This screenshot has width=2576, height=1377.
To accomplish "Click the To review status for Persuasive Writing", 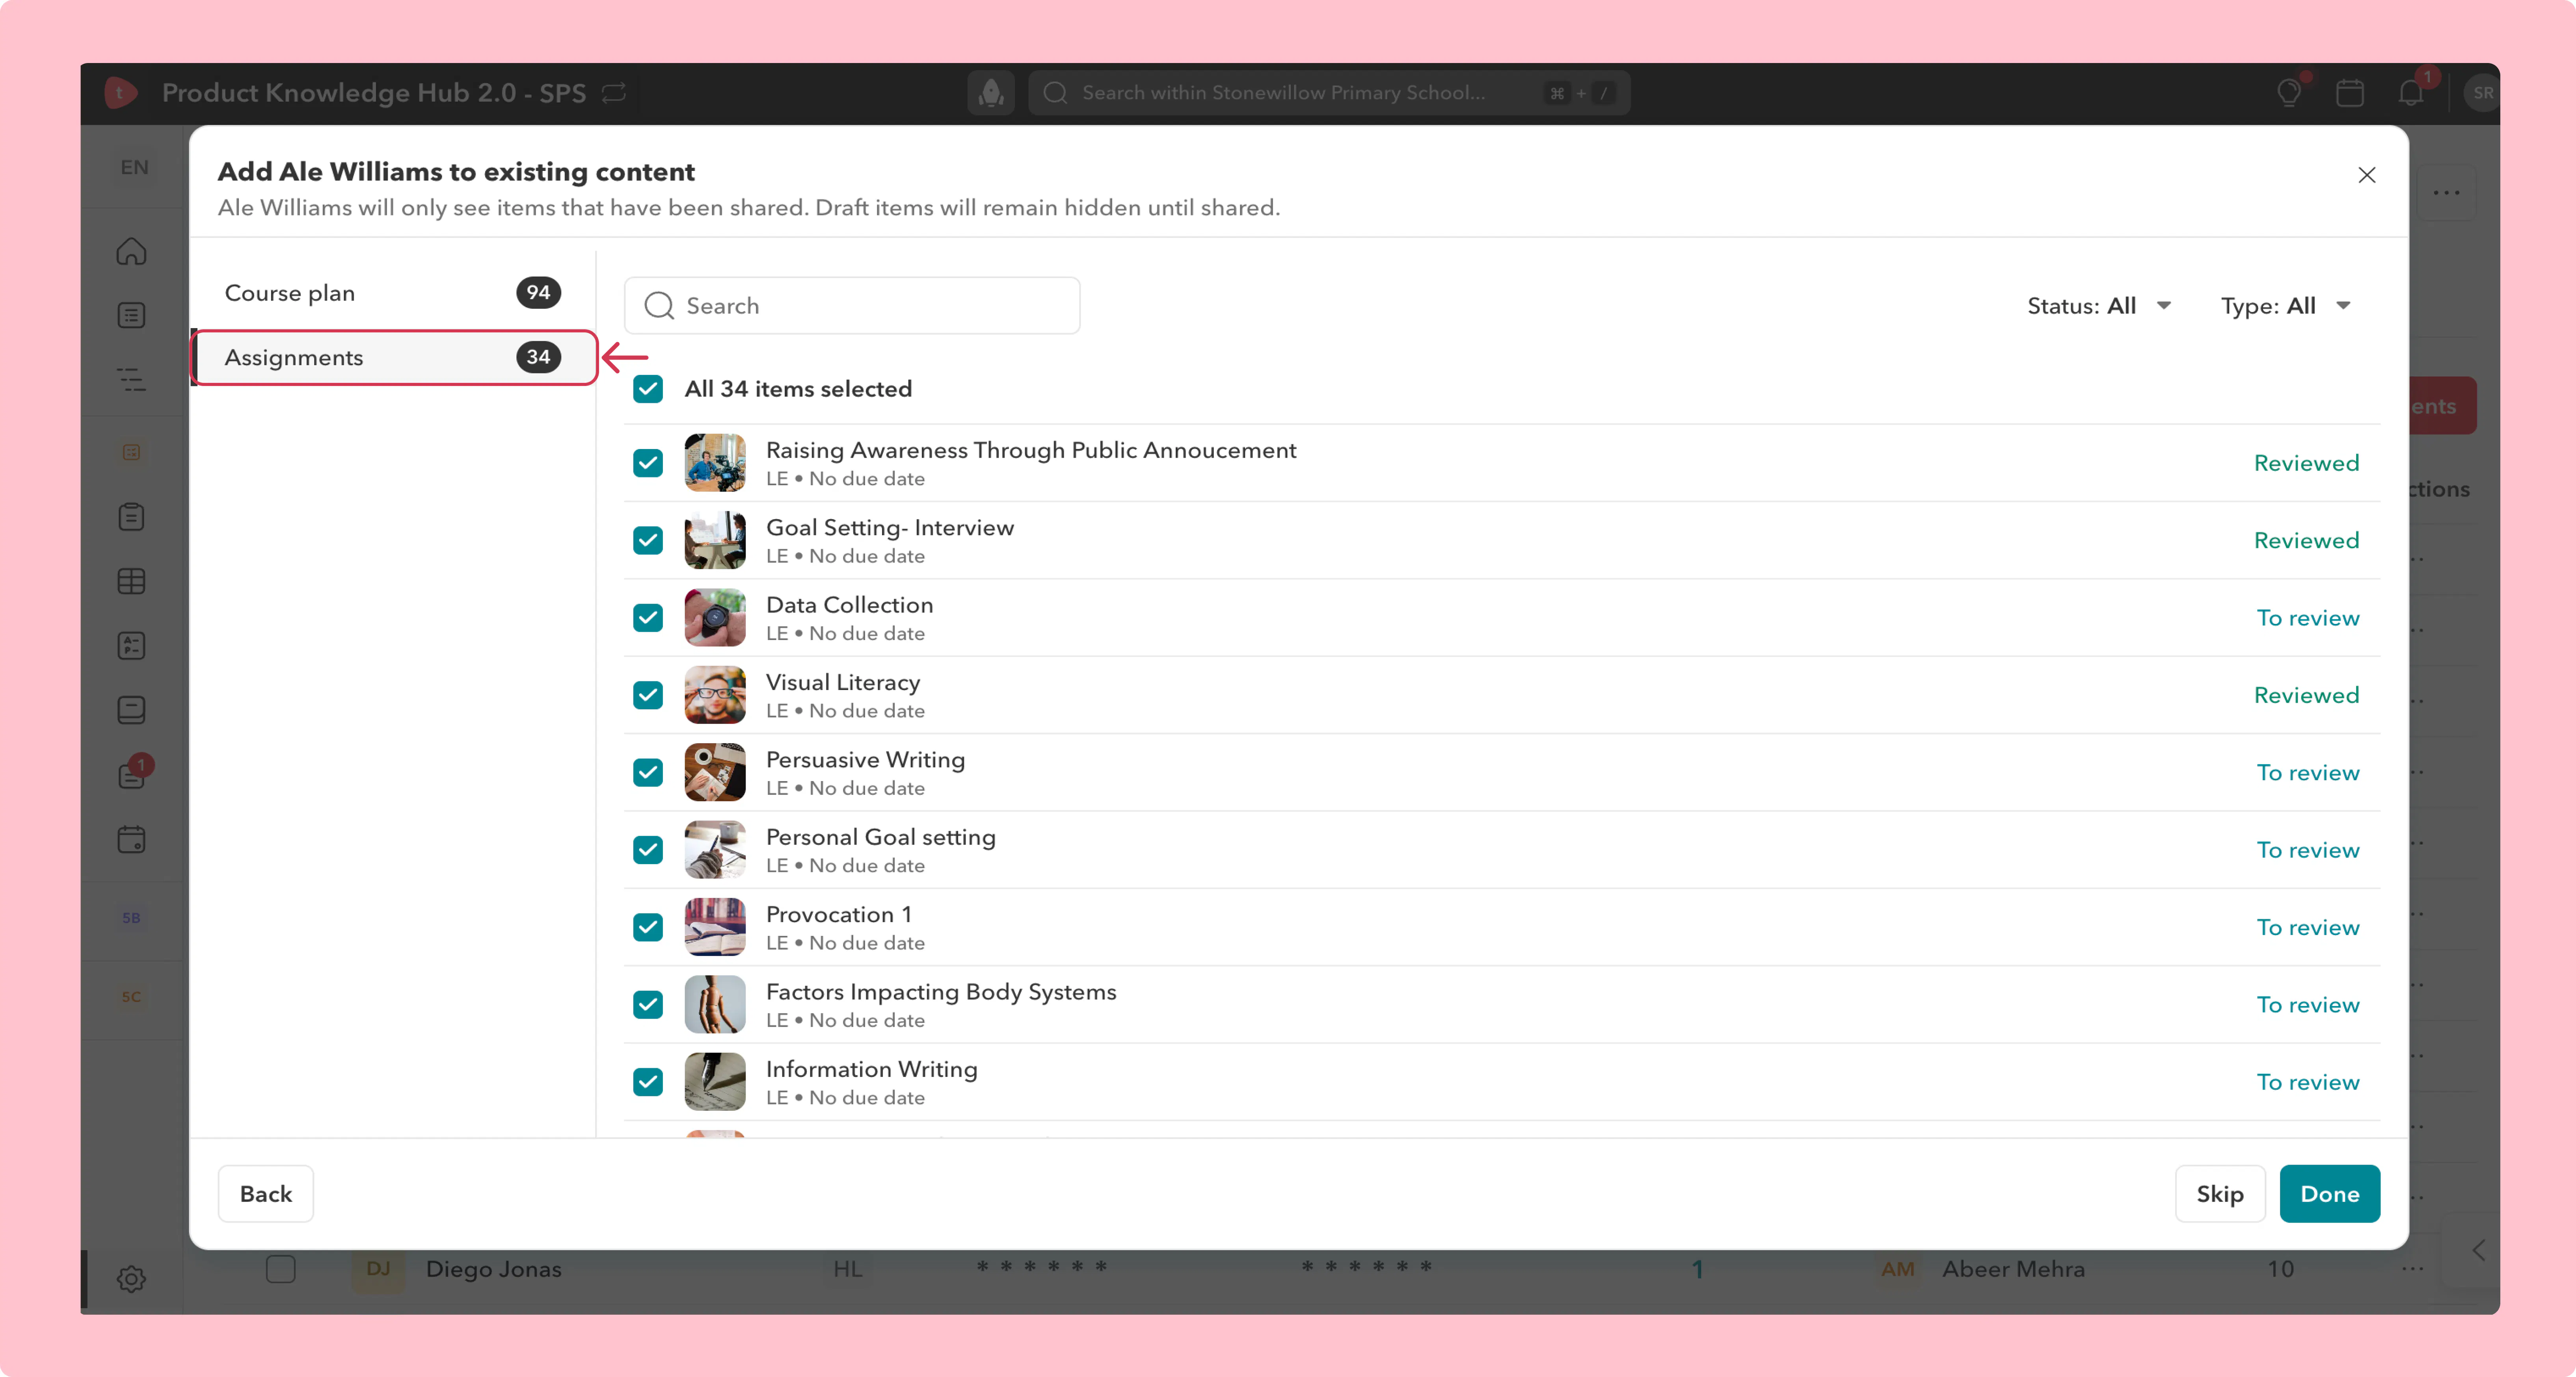I will [2308, 774].
